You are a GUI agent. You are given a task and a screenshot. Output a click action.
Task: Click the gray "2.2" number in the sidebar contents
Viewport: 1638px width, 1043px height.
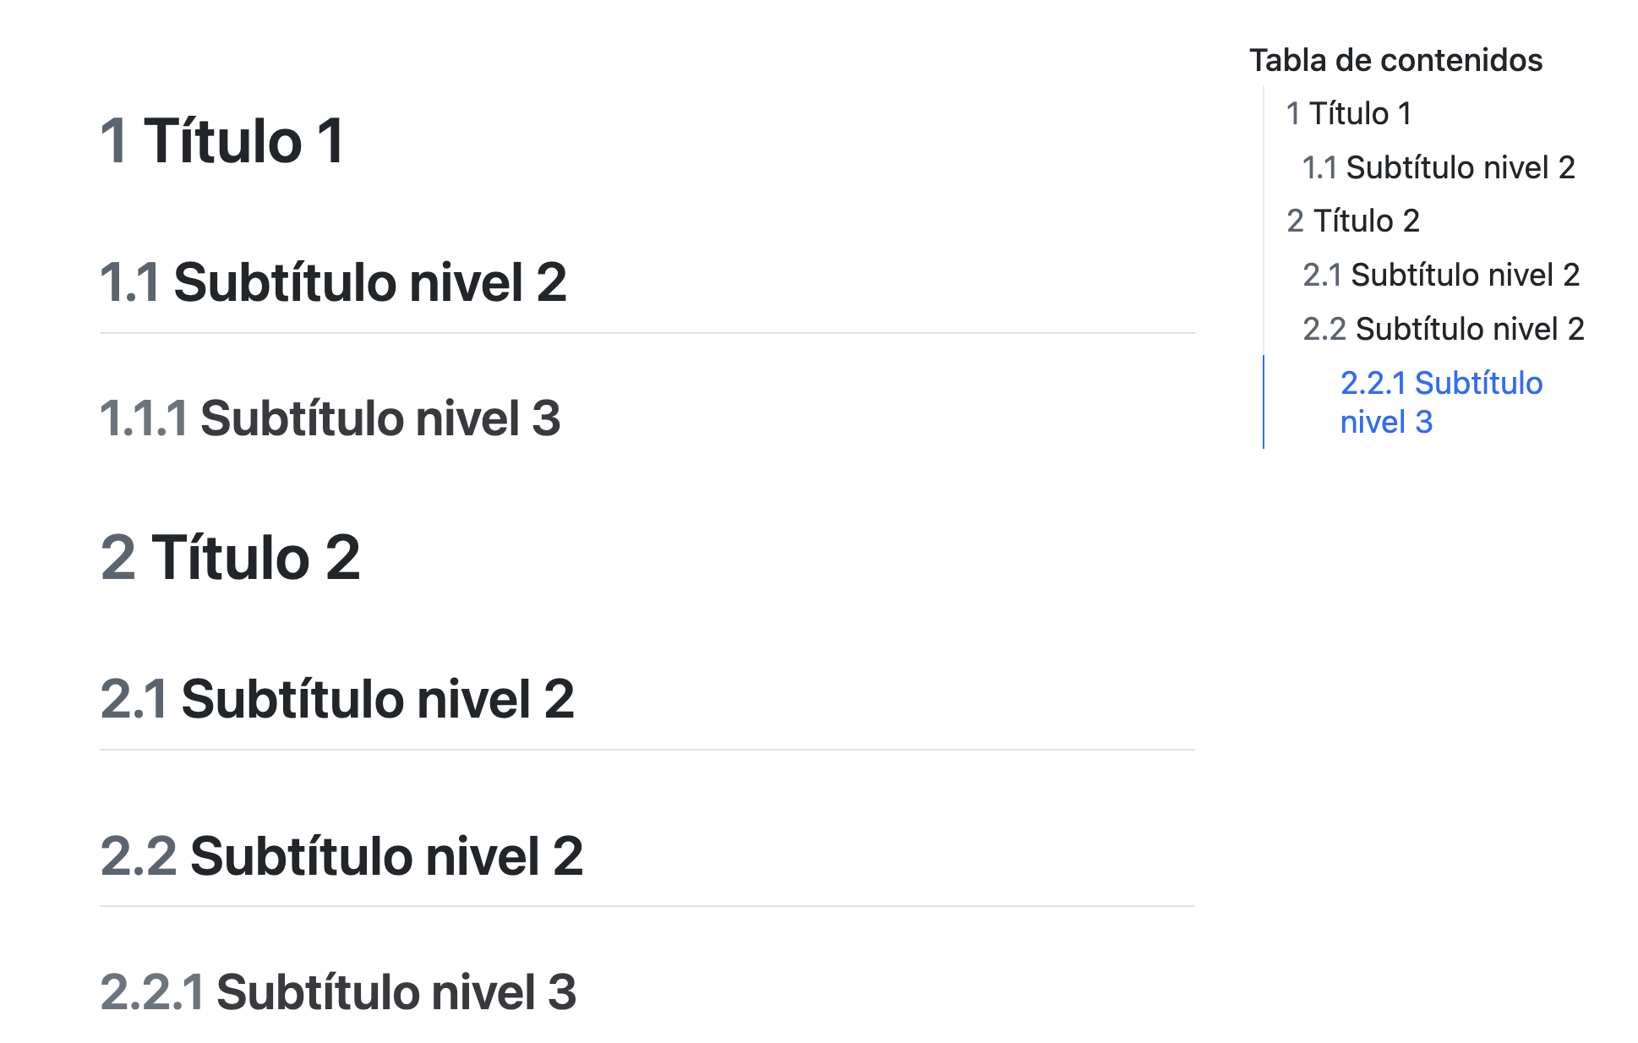pos(1324,329)
